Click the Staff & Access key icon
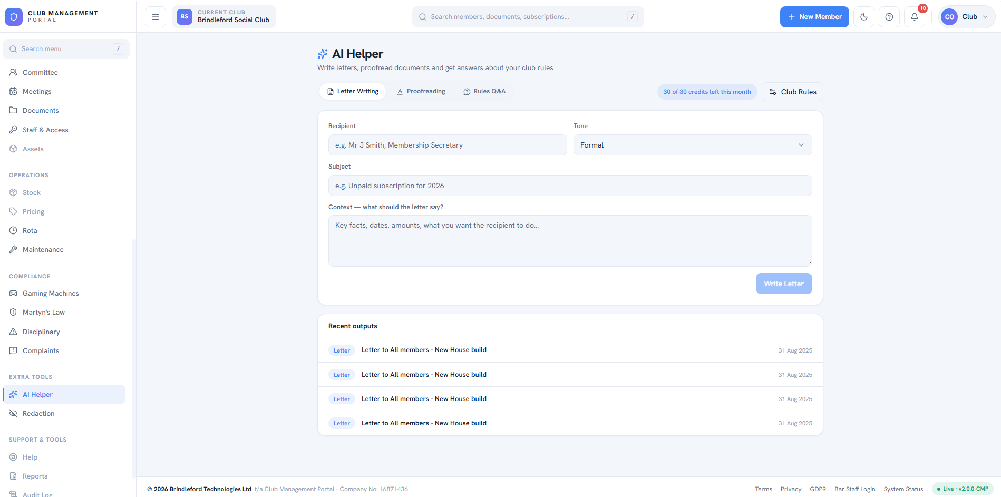Screen dimensions: 1001x497 click(13, 130)
